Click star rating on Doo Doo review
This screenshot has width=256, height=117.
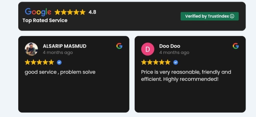point(156,62)
